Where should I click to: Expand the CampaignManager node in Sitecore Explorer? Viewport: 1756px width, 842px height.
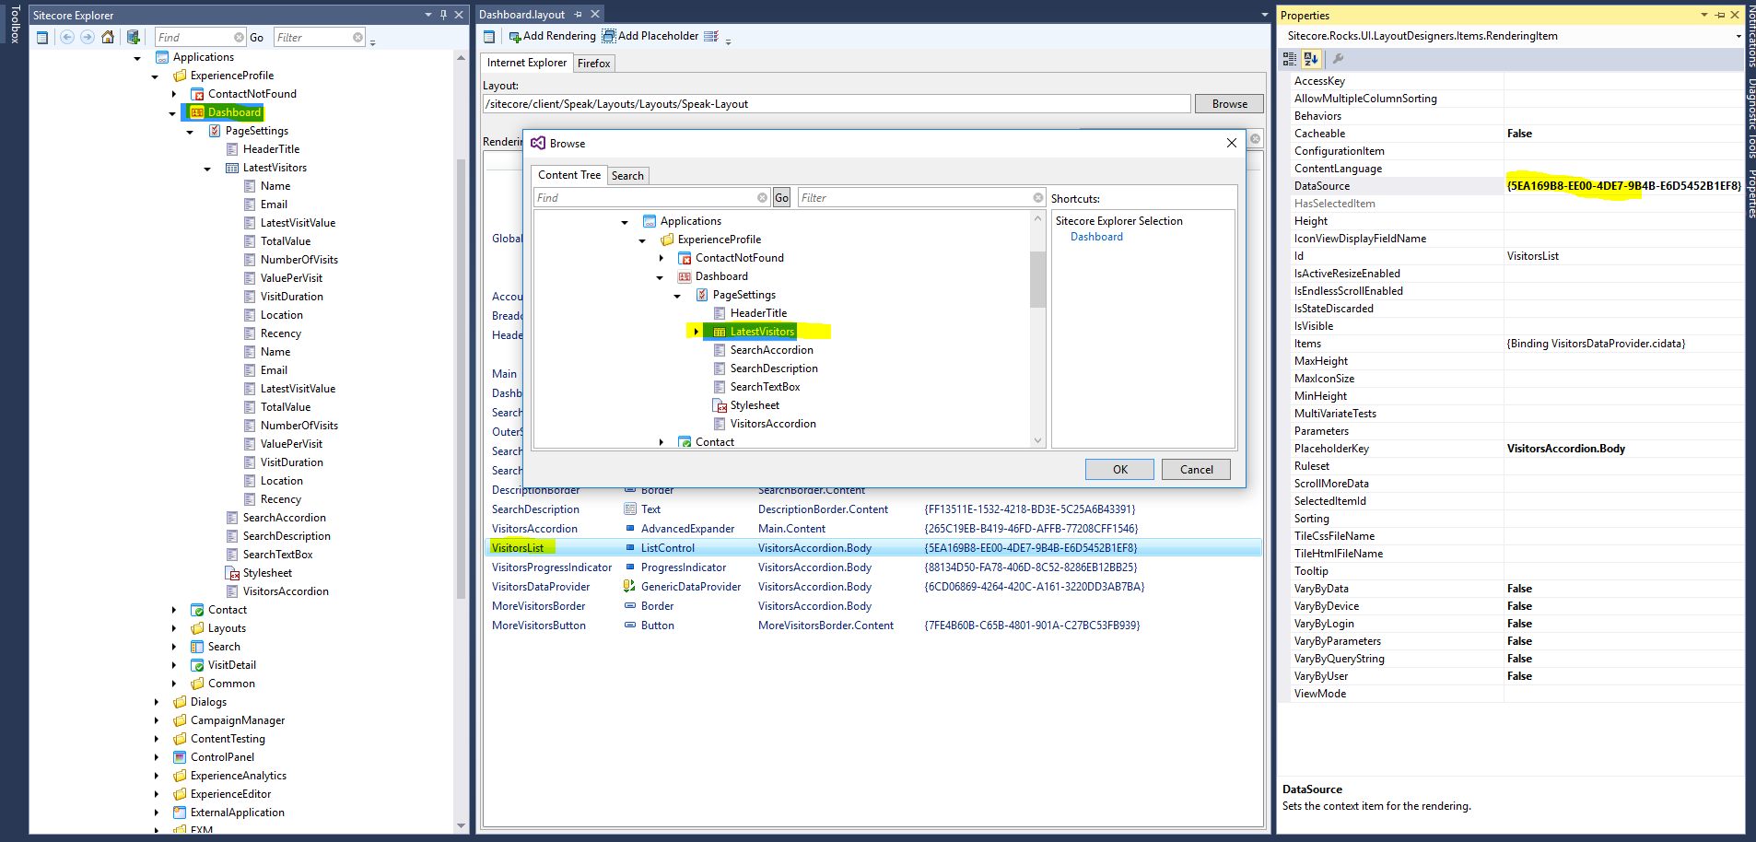point(156,720)
